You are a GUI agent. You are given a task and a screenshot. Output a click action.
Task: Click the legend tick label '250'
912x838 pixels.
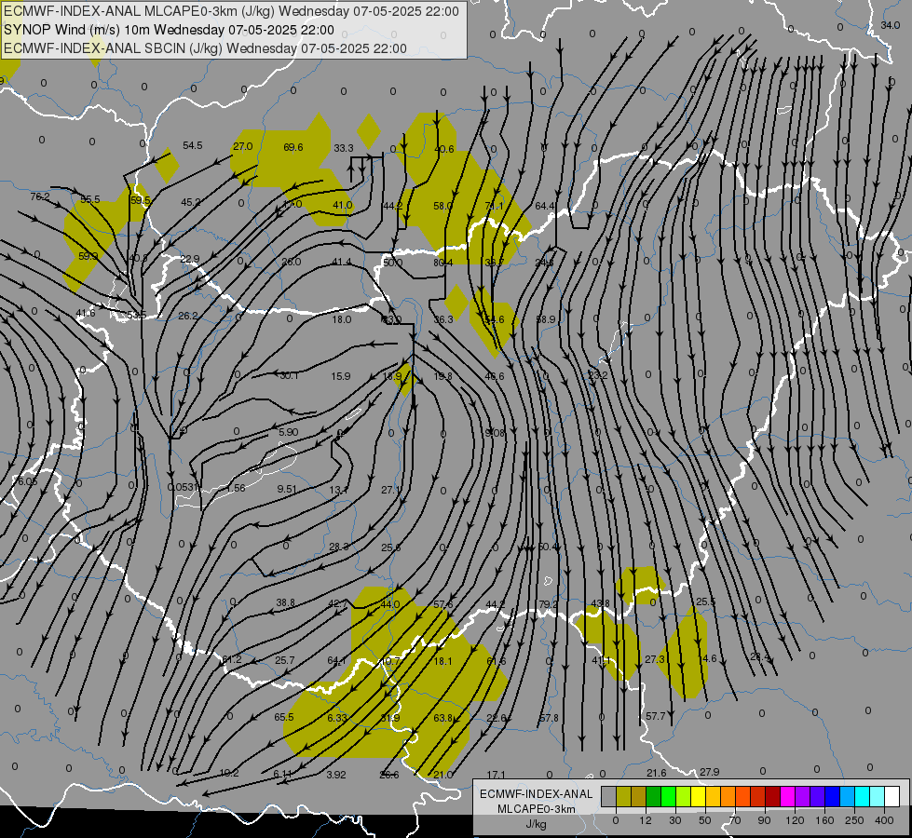[x=854, y=820]
